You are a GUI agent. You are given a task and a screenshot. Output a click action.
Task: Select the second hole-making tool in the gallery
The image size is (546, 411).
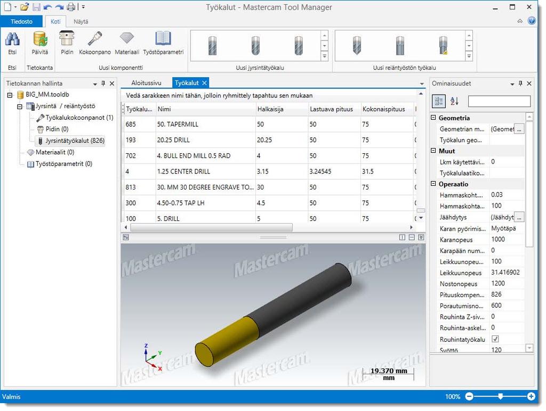coord(400,46)
